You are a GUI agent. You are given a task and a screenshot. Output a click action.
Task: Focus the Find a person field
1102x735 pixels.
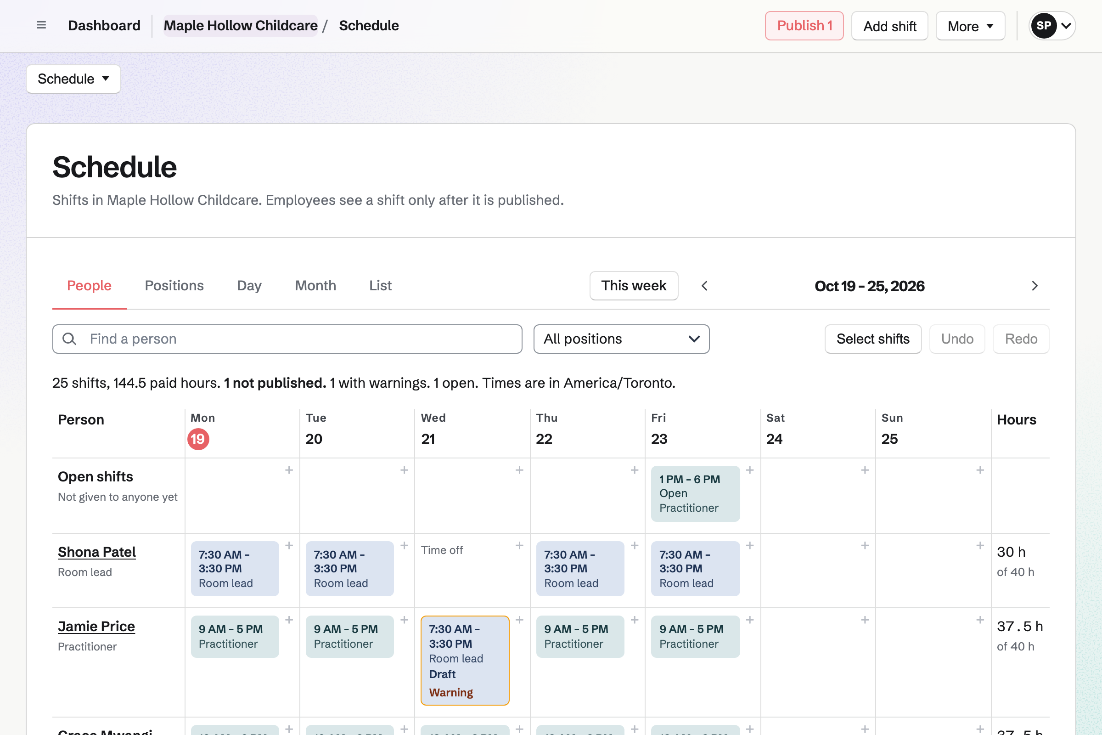click(287, 339)
